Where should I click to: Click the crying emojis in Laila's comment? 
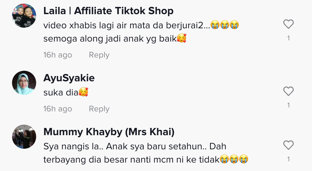(x=225, y=25)
